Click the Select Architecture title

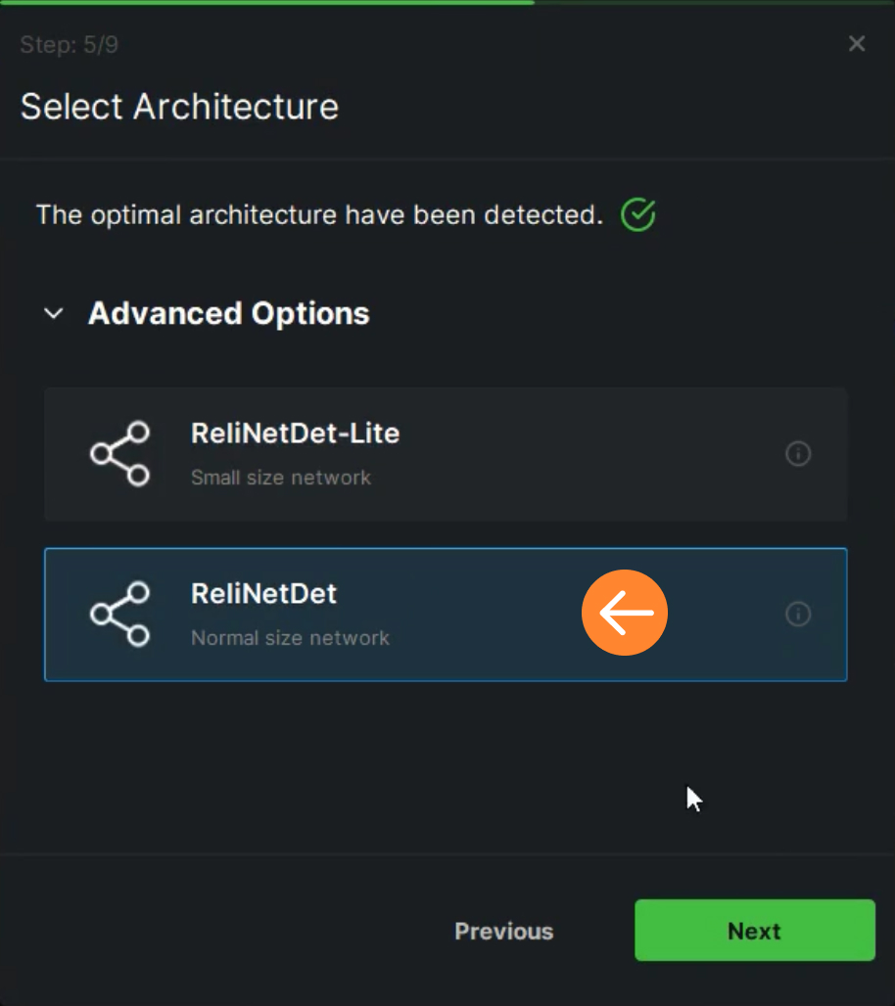tap(180, 106)
